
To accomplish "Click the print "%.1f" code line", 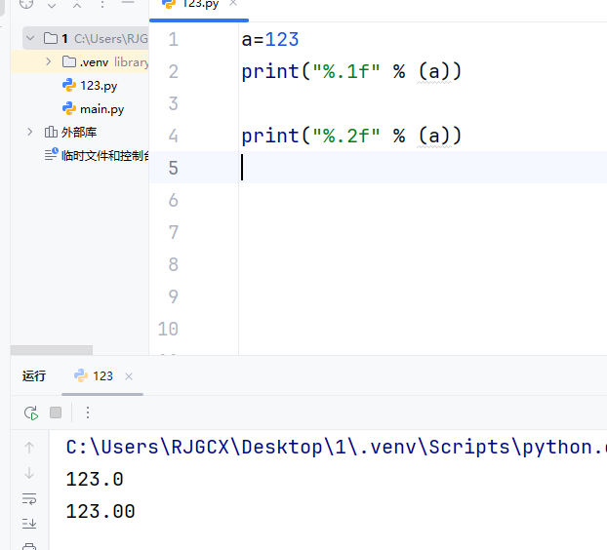I will [351, 71].
